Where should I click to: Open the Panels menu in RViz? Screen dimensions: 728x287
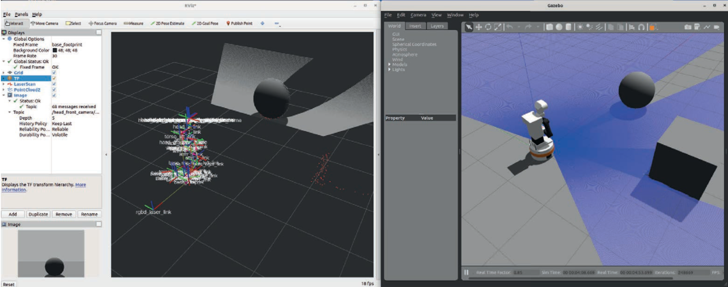point(21,14)
